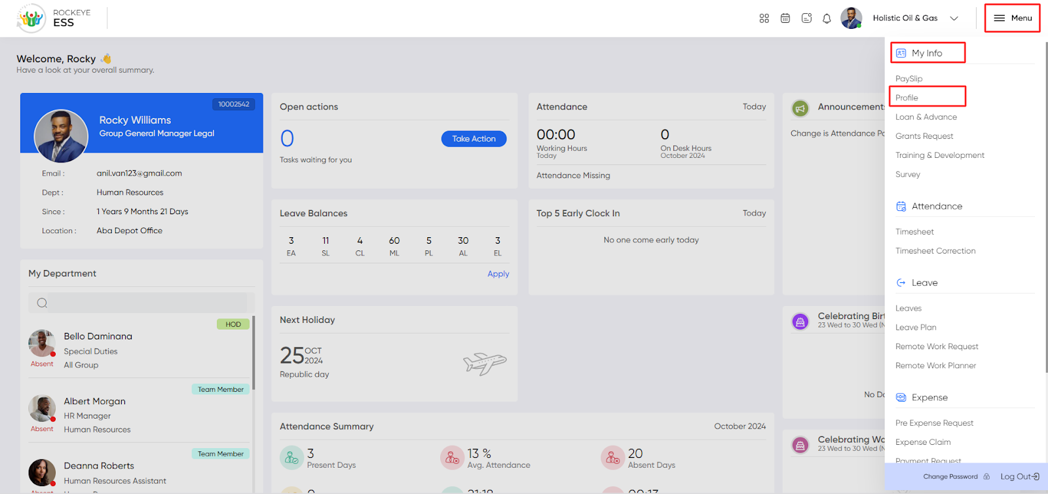This screenshot has height=494, width=1048.
Task: Click Bello Daminana's avatar photo
Action: (42, 343)
